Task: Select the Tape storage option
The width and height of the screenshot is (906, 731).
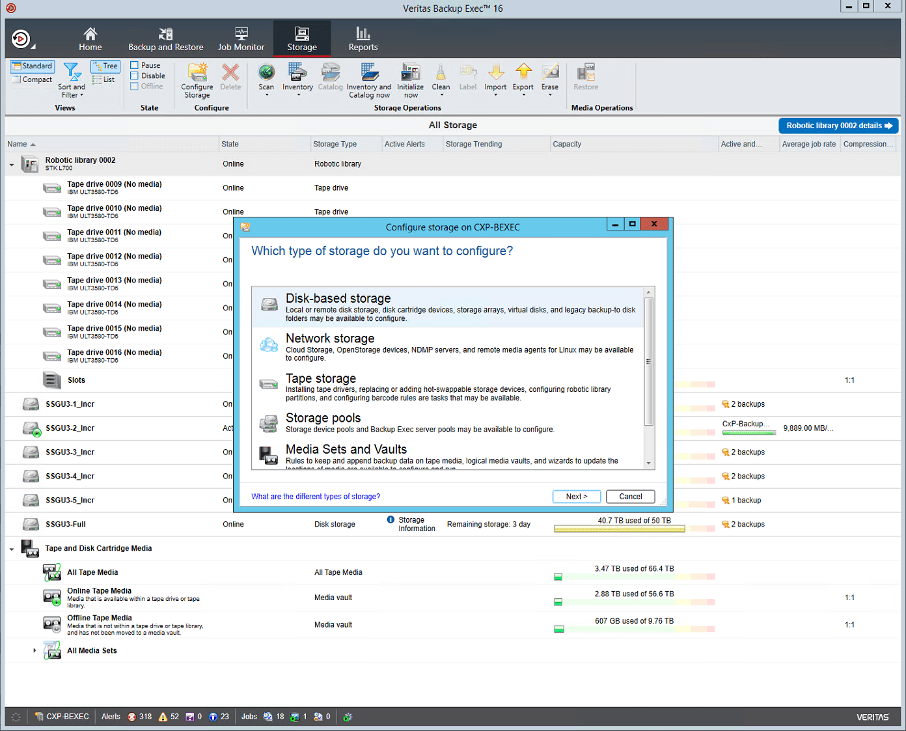Action: tap(321, 378)
